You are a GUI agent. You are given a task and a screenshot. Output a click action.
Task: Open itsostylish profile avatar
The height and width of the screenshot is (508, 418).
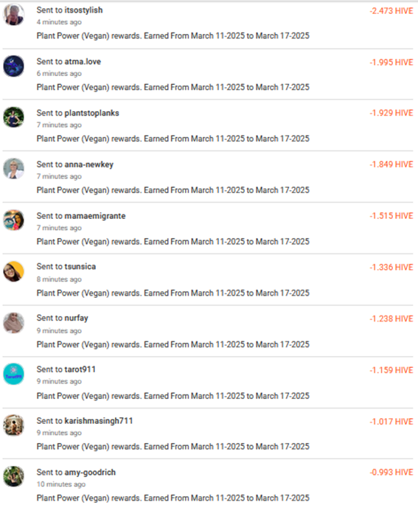pyautogui.click(x=13, y=15)
